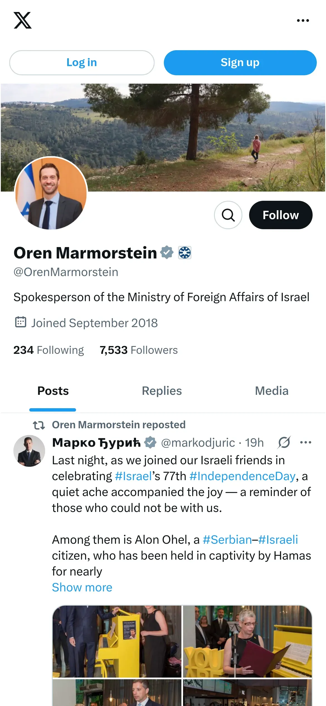Open Marko Đurić's avatar

[29, 451]
